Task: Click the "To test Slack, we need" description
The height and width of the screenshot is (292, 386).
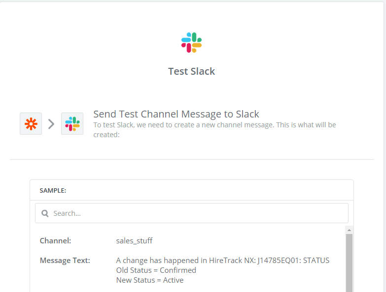Action: pos(214,130)
